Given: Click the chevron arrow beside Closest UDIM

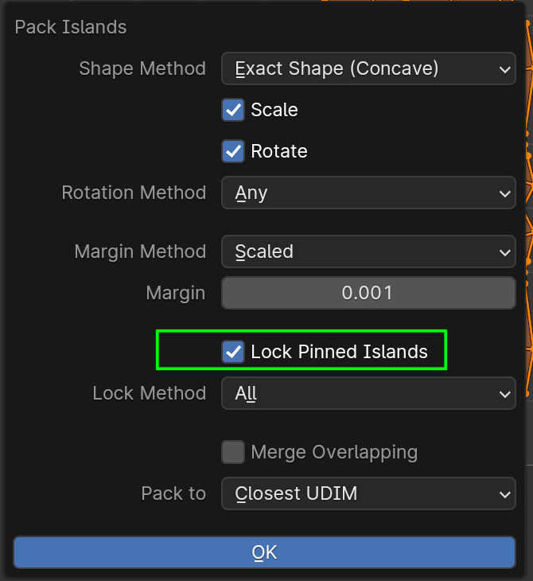Looking at the screenshot, I should (x=504, y=494).
